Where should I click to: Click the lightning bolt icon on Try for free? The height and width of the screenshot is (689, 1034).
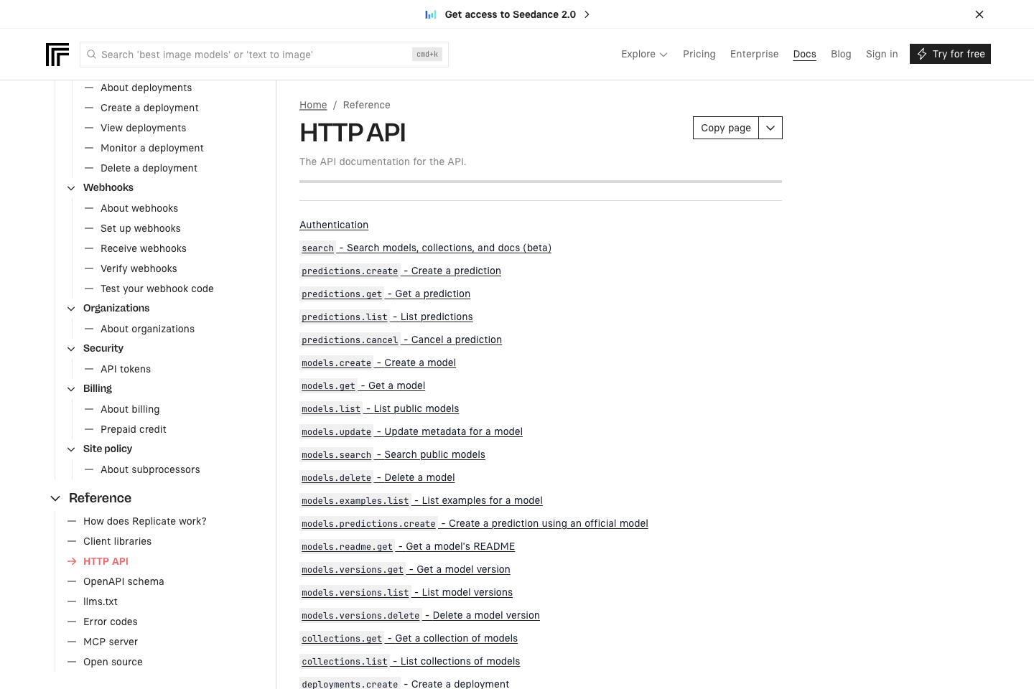921,54
